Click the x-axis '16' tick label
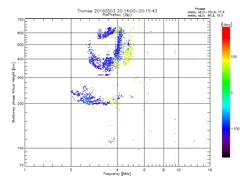This screenshot has width=247, height=185. click(210, 170)
